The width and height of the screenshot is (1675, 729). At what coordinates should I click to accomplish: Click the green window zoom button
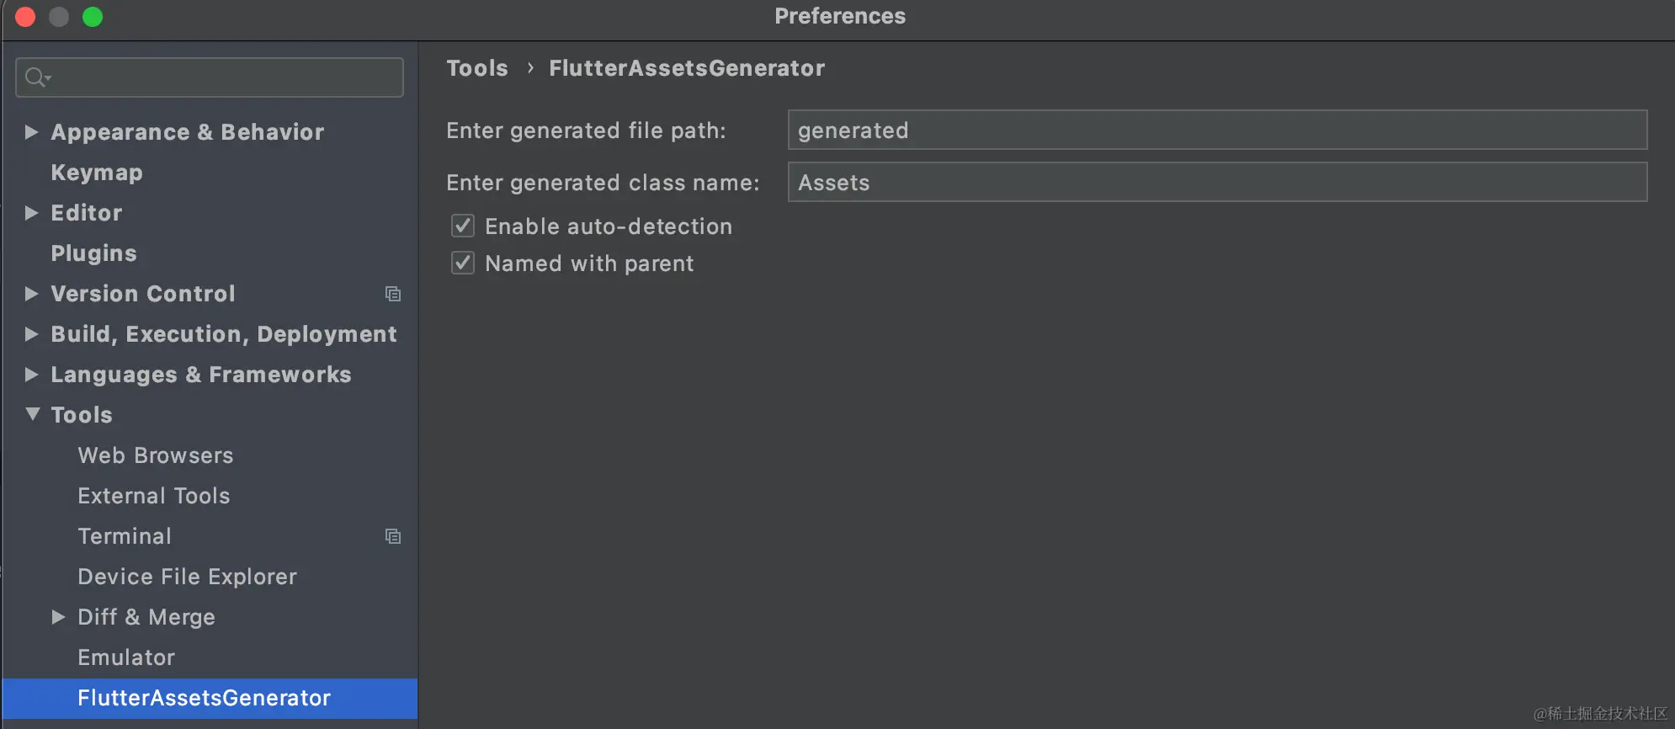click(93, 17)
